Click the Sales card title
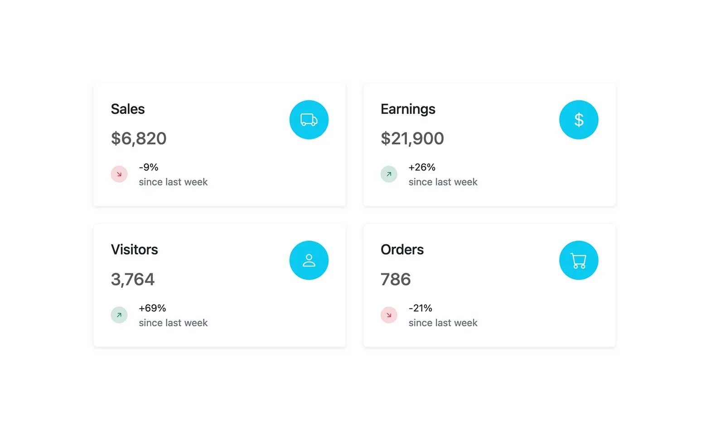The image size is (725, 435). tap(128, 109)
